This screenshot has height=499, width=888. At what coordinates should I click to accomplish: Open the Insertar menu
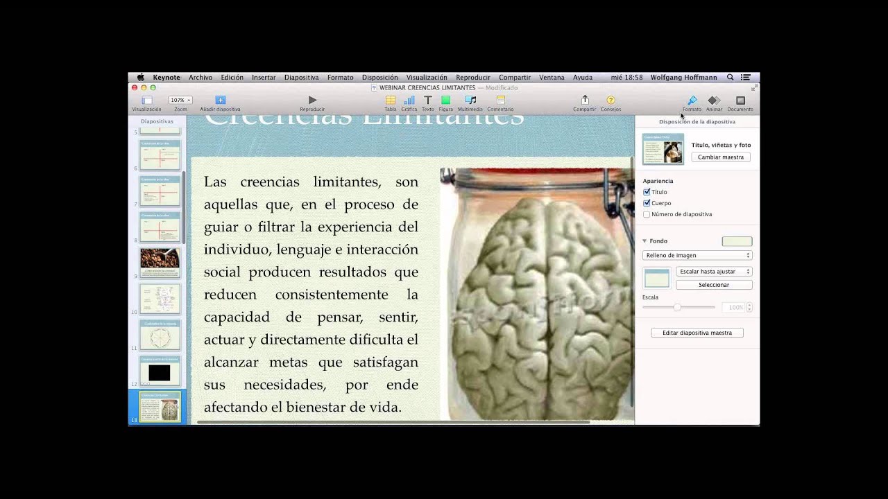(x=264, y=78)
